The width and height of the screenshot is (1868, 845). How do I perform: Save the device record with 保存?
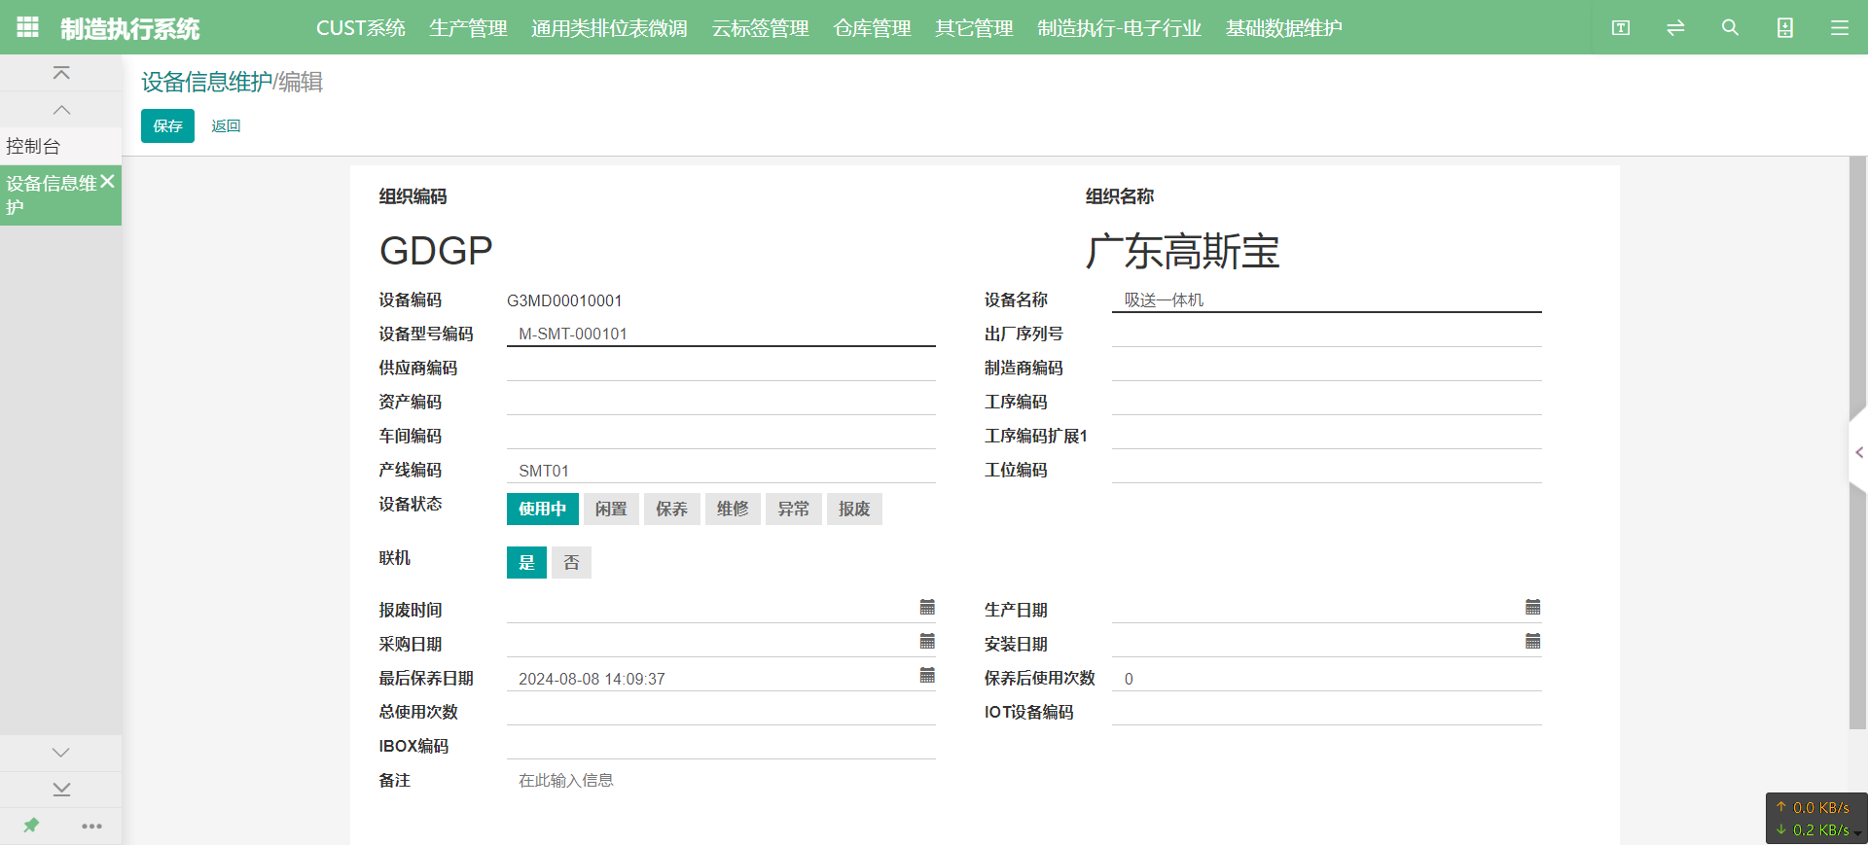point(167,125)
